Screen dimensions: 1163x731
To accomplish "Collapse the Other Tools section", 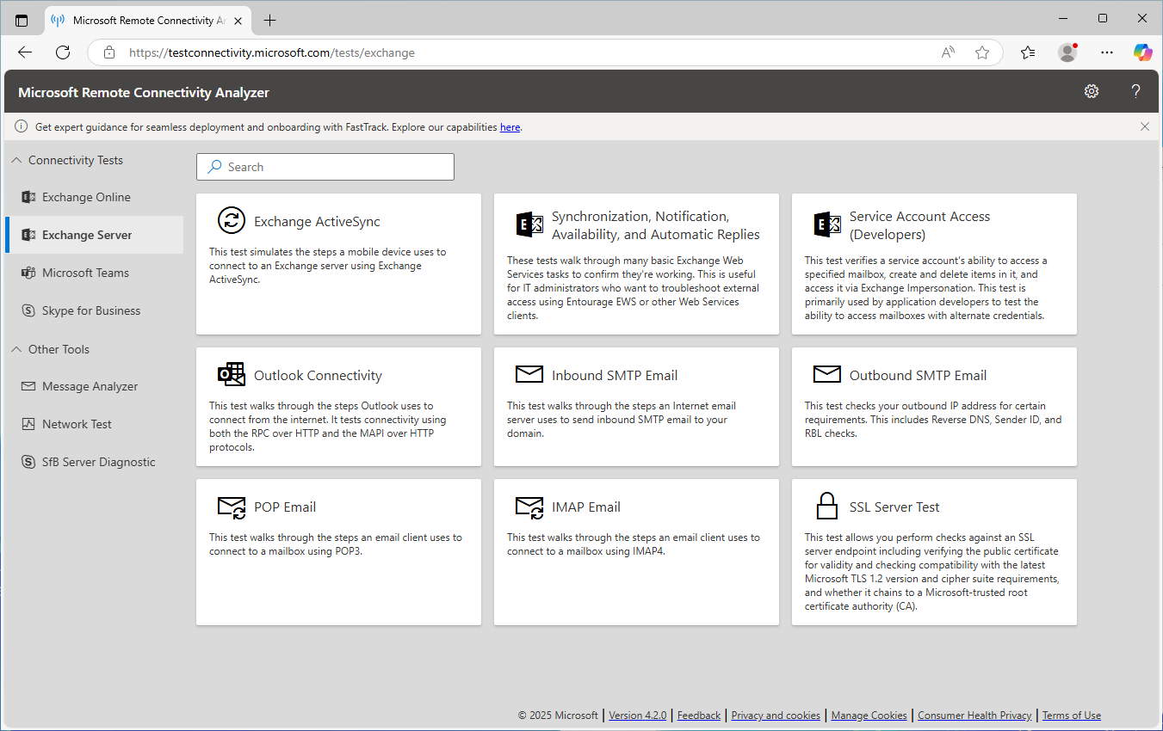I will tap(16, 349).
